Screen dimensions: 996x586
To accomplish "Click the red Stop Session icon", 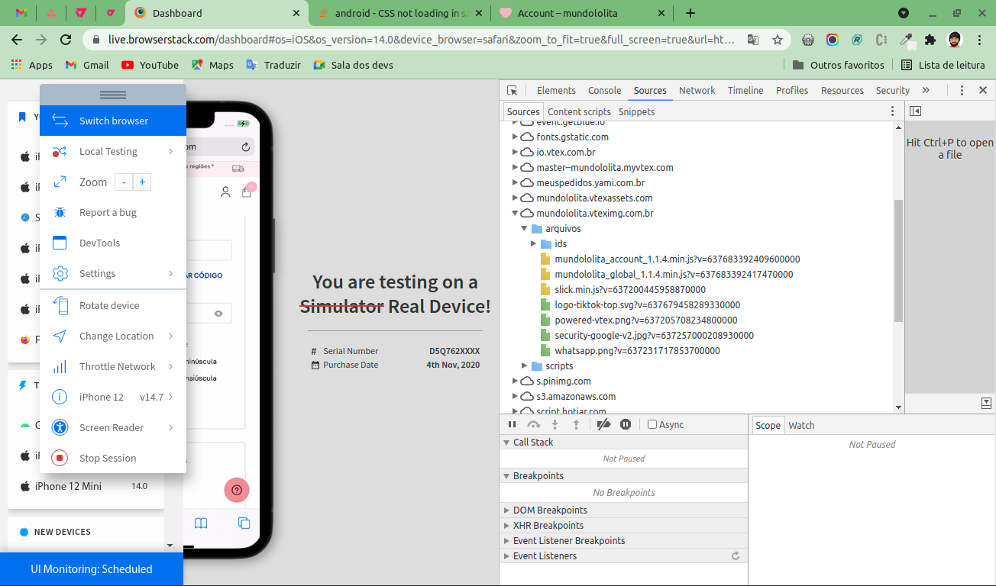I will [60, 458].
